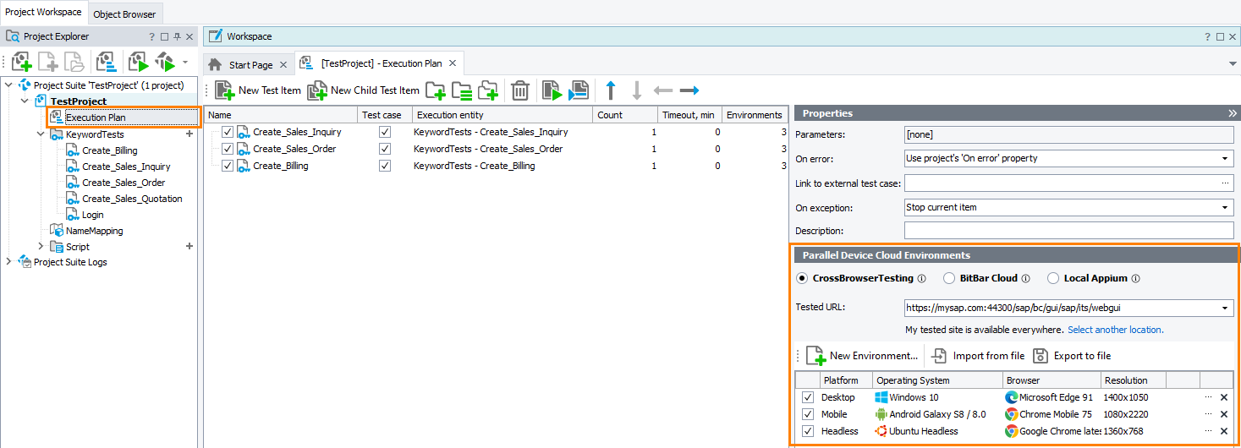Click the blue Move Up arrow

click(x=611, y=90)
